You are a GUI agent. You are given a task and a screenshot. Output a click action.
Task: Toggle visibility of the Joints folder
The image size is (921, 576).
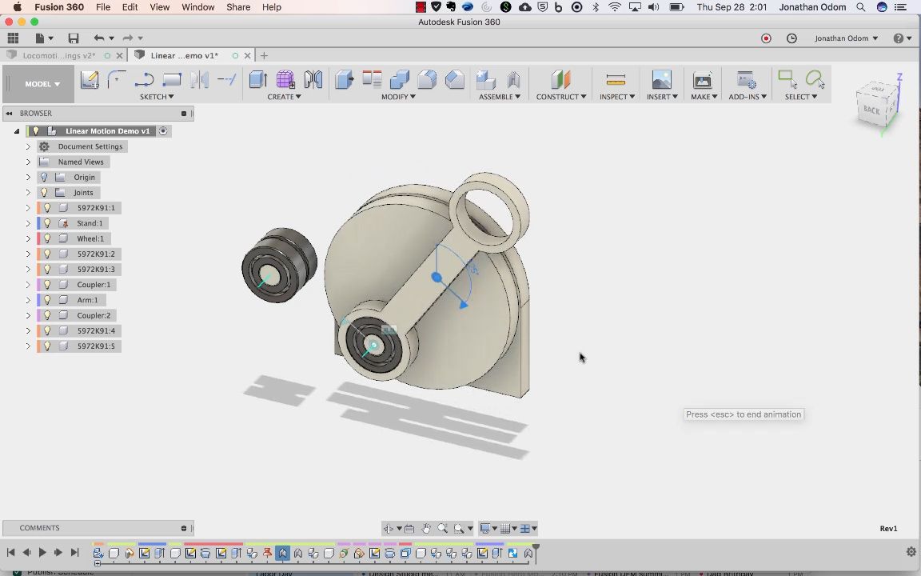tap(45, 193)
